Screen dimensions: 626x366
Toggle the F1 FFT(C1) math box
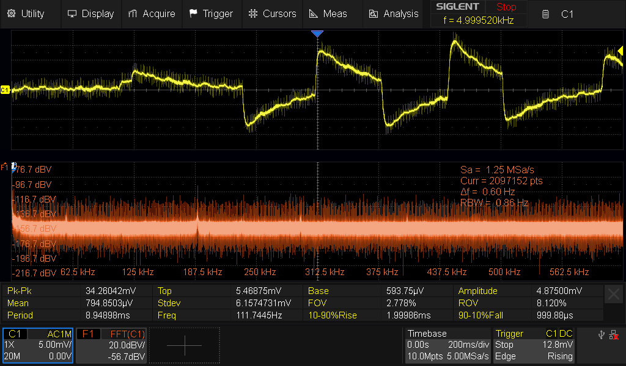pyautogui.click(x=112, y=345)
